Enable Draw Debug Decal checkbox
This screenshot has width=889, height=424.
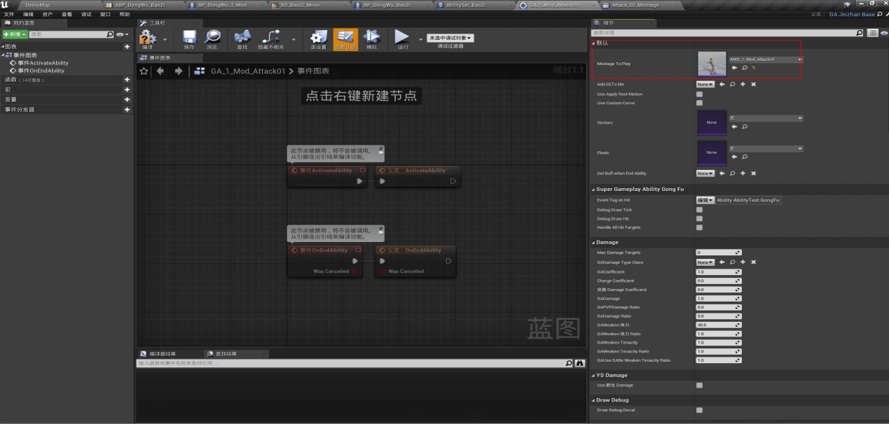[x=699, y=410]
